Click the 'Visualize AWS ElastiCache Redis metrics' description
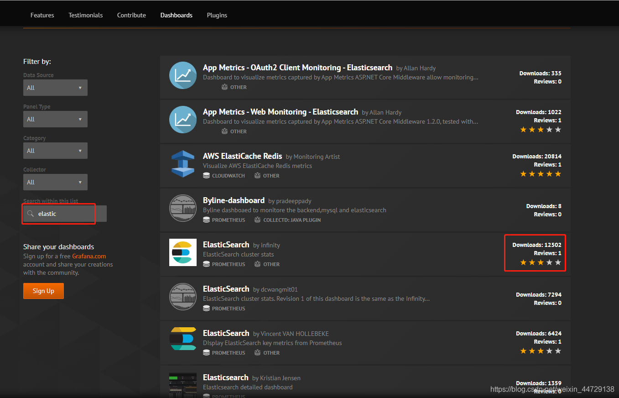 258,166
